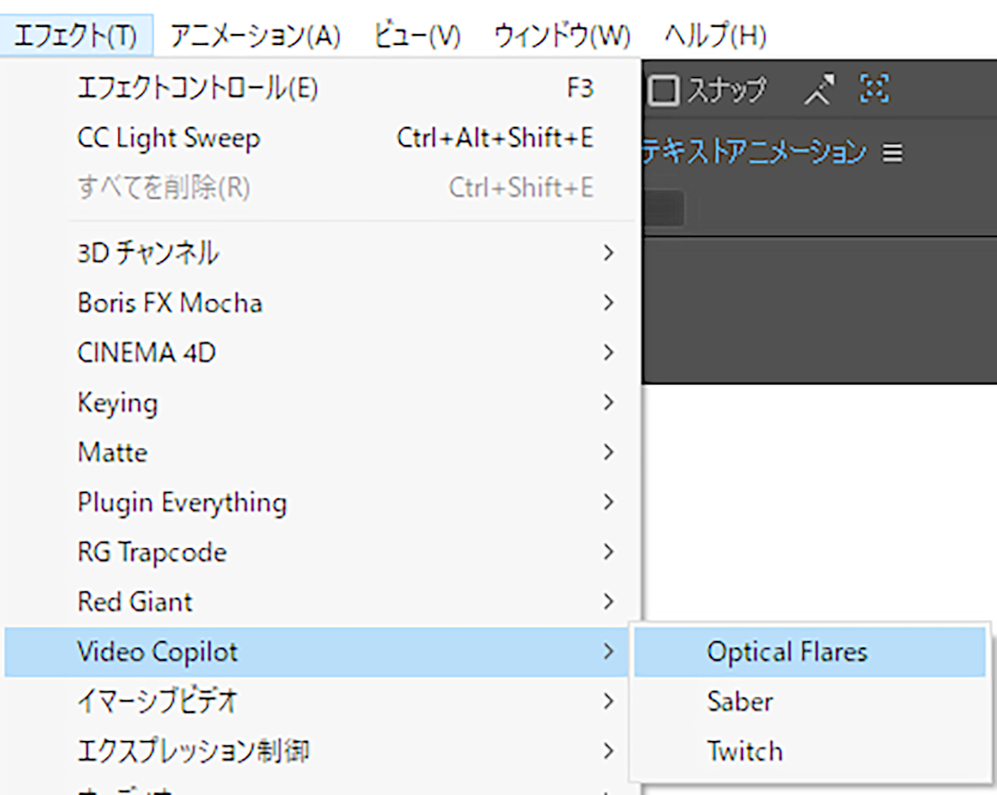Expand the Plugin Everything submenu
The image size is (997, 795).
coord(321,502)
